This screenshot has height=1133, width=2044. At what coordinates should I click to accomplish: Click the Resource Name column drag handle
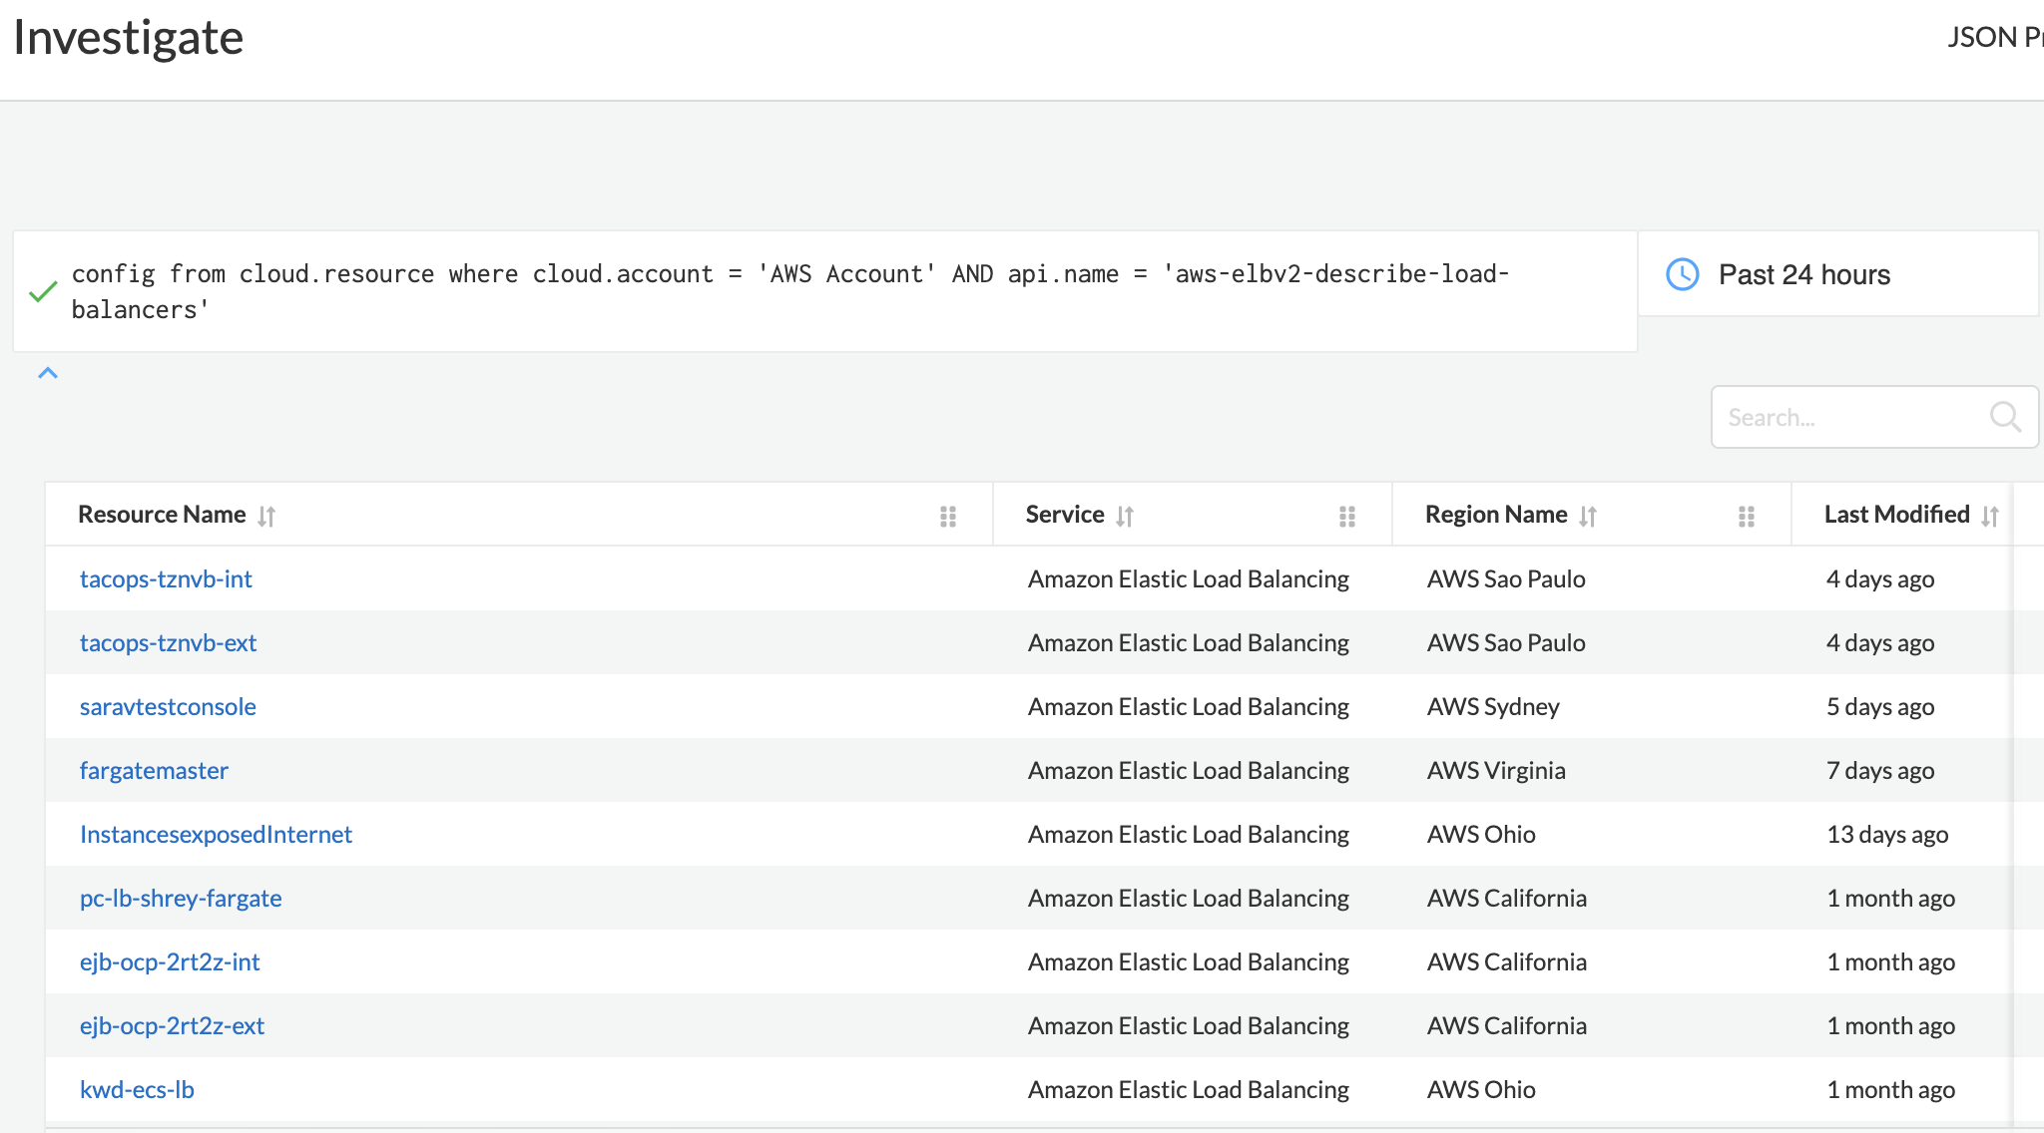(x=948, y=516)
